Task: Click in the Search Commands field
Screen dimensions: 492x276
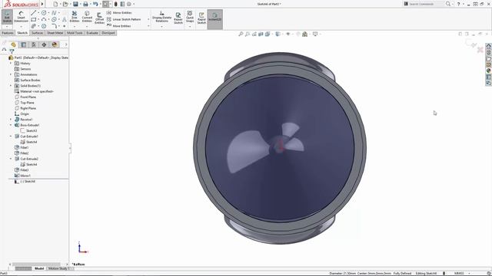Action: tap(426, 4)
